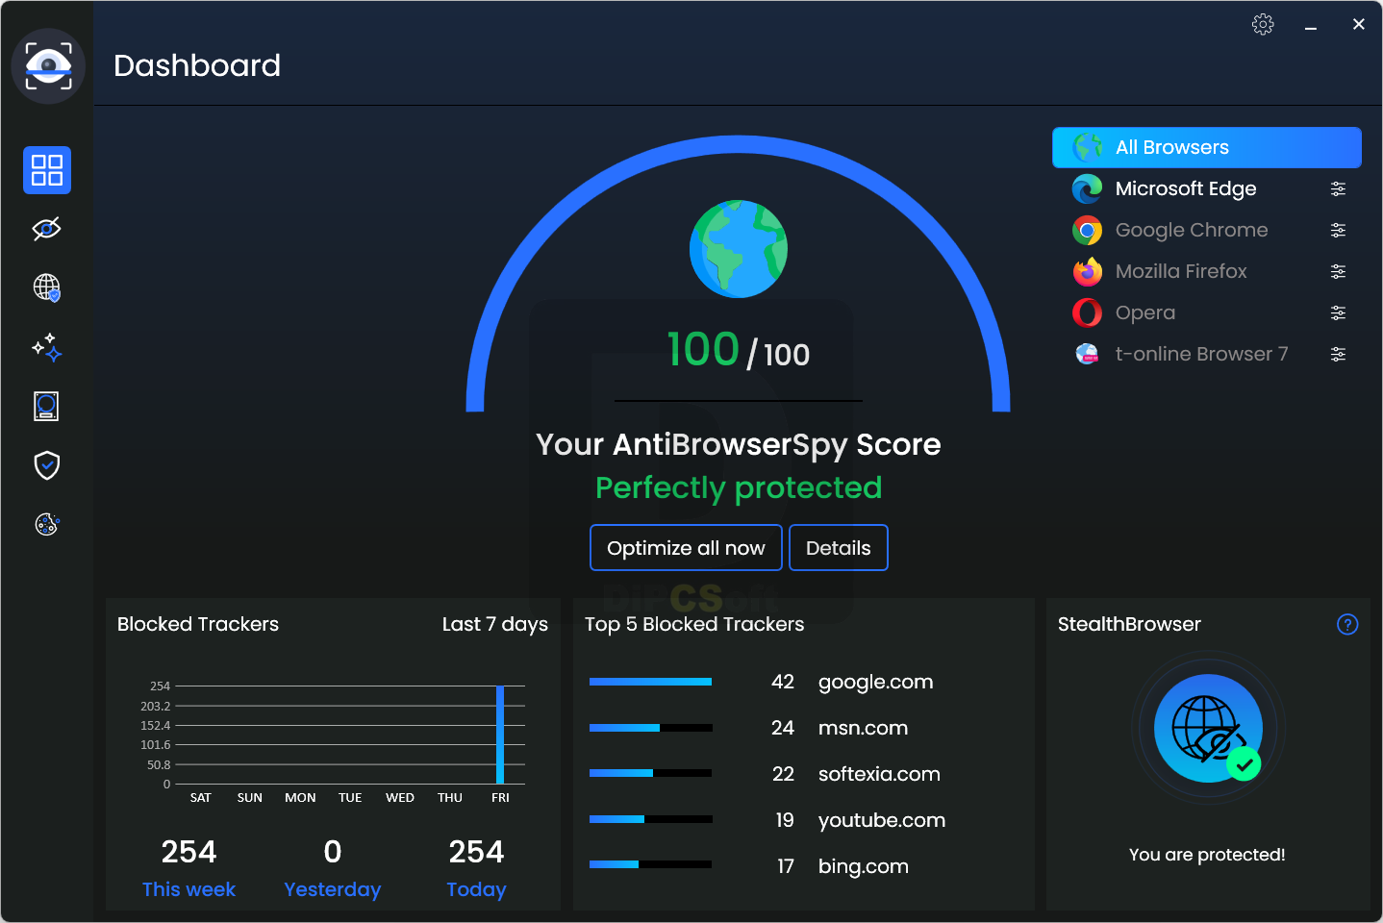
Task: Close the AntiBrowserSpy window
Action: [1358, 24]
